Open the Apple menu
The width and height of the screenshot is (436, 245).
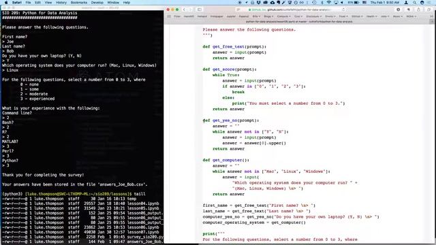point(6,3)
